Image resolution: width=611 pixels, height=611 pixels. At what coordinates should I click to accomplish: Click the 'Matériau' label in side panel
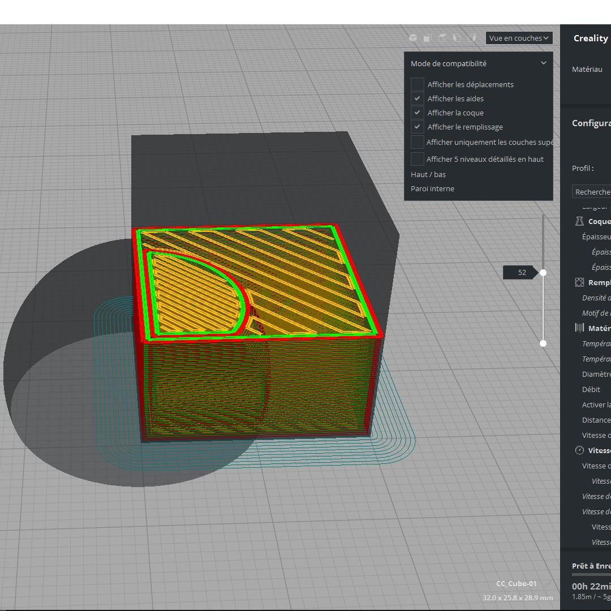pyautogui.click(x=587, y=70)
